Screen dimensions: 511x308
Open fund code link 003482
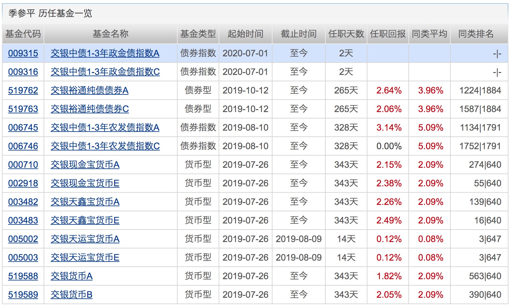pyautogui.click(x=23, y=202)
